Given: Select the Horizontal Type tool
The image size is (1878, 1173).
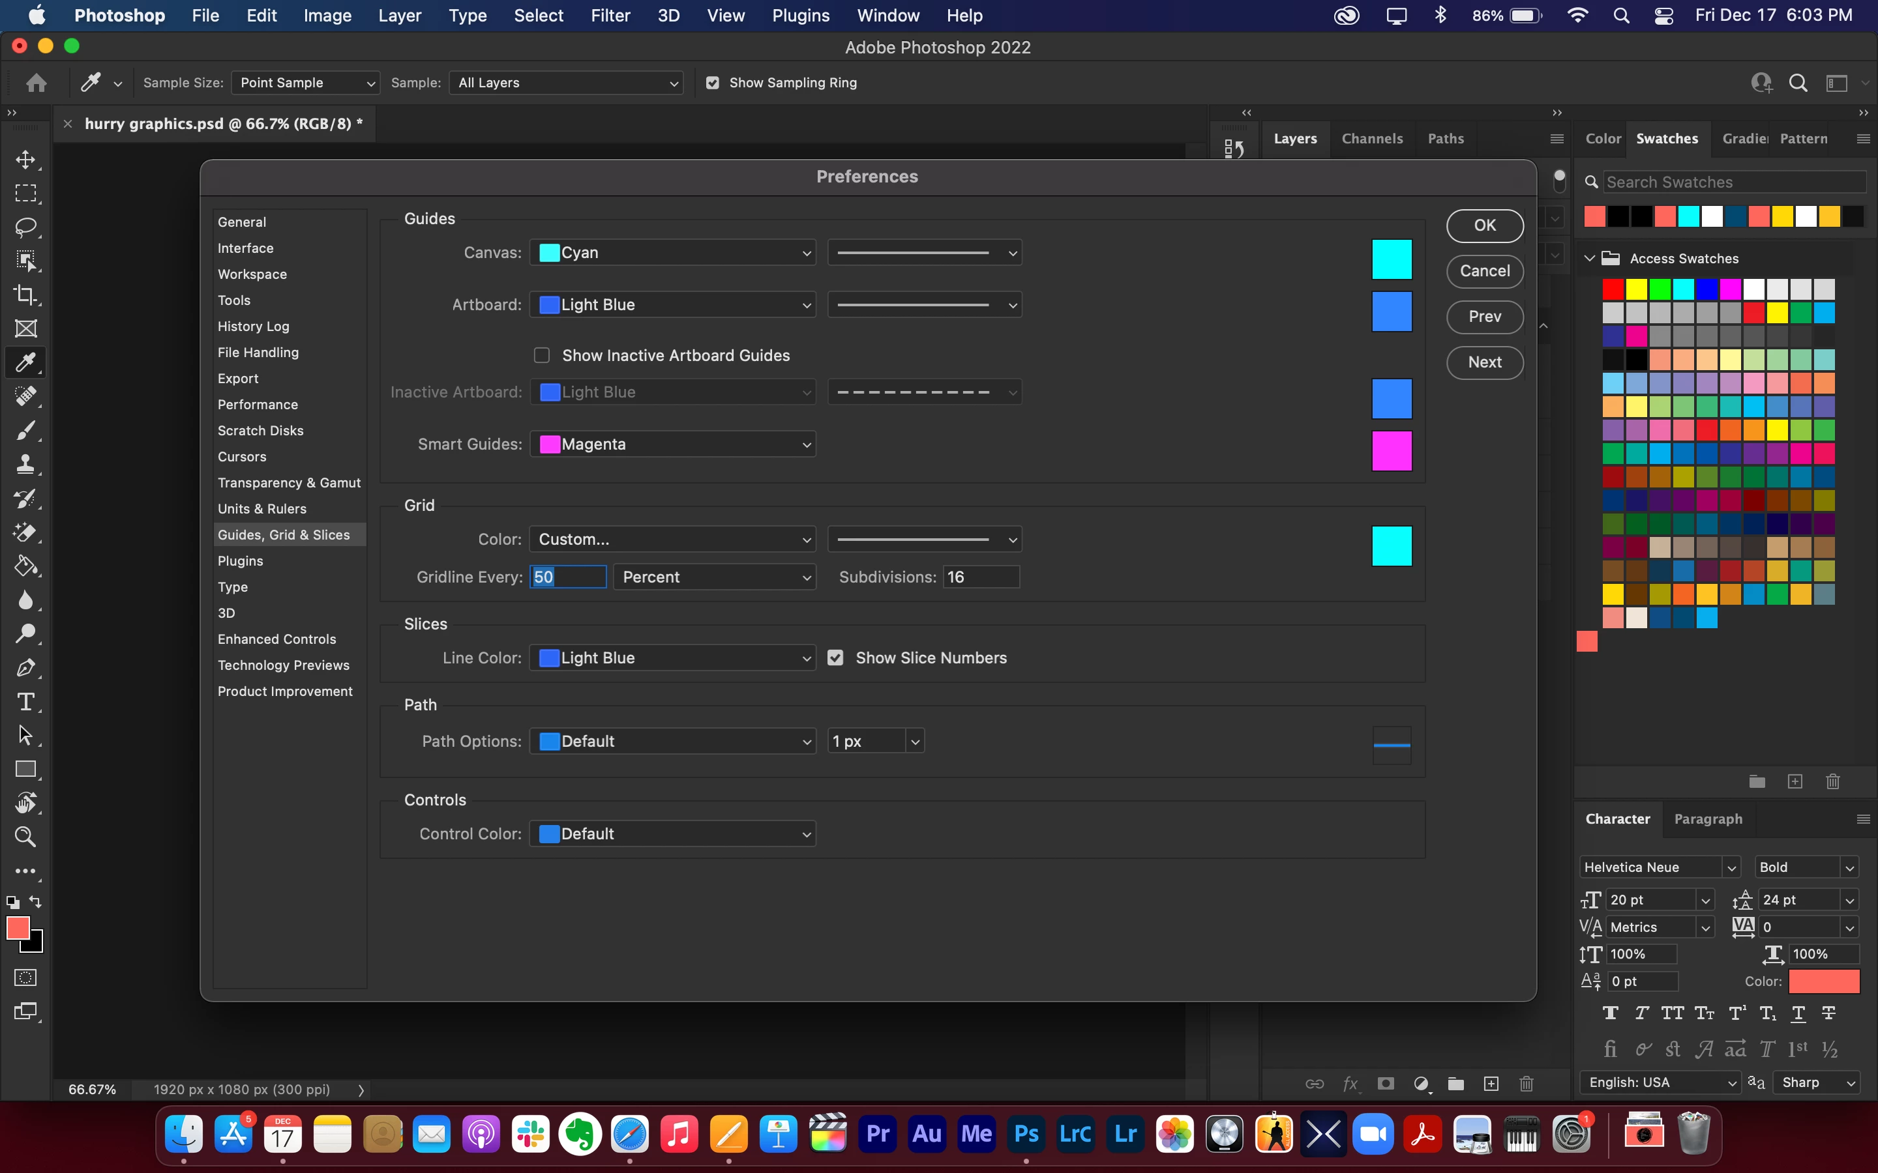Looking at the screenshot, I should coord(25,702).
